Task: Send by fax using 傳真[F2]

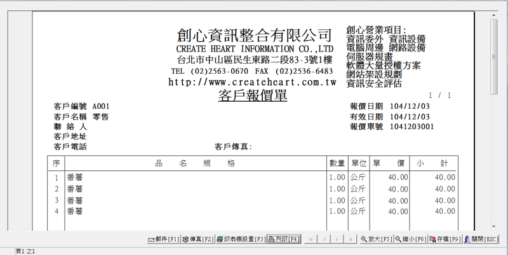Action: tap(198, 239)
